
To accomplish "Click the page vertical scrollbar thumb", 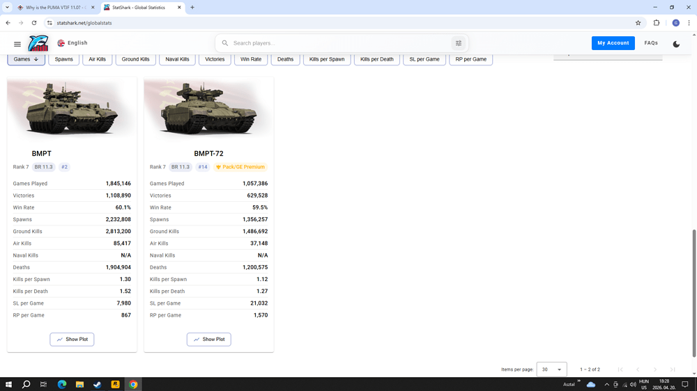I will click(x=694, y=294).
